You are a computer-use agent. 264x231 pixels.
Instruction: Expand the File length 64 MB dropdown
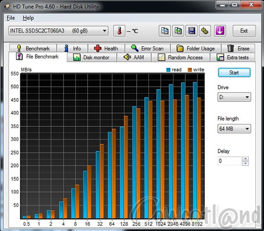coord(234,129)
